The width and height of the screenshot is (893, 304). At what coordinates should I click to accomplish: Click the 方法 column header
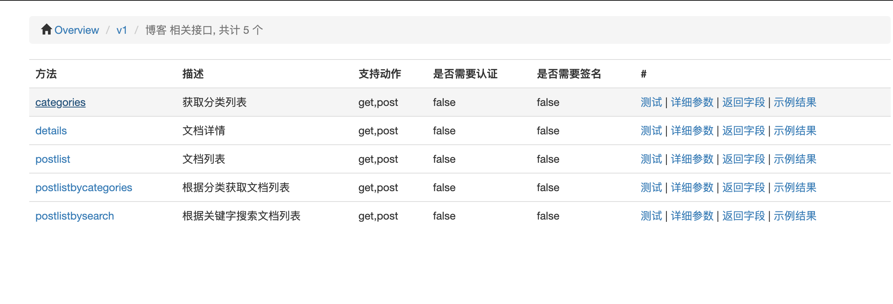(x=46, y=74)
